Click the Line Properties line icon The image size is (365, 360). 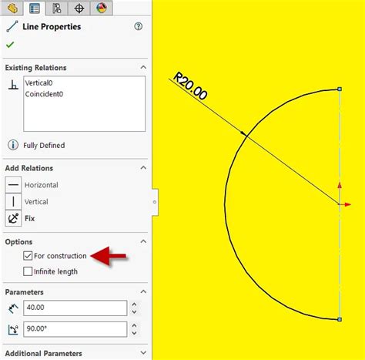12,26
